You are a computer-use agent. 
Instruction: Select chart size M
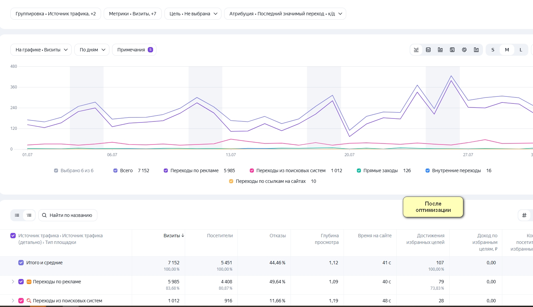click(507, 50)
